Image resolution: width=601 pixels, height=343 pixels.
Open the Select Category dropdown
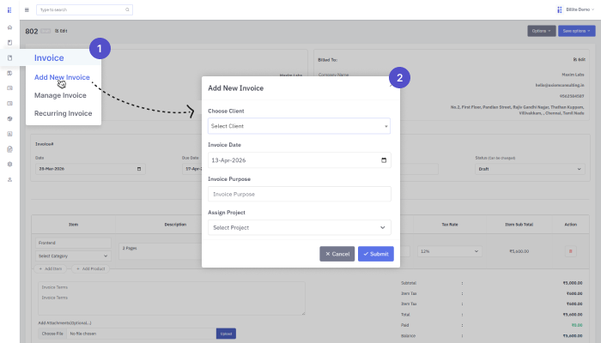pyautogui.click(x=73, y=256)
